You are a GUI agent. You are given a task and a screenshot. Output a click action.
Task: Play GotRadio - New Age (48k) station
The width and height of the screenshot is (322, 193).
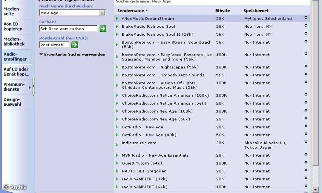click(x=117, y=135)
